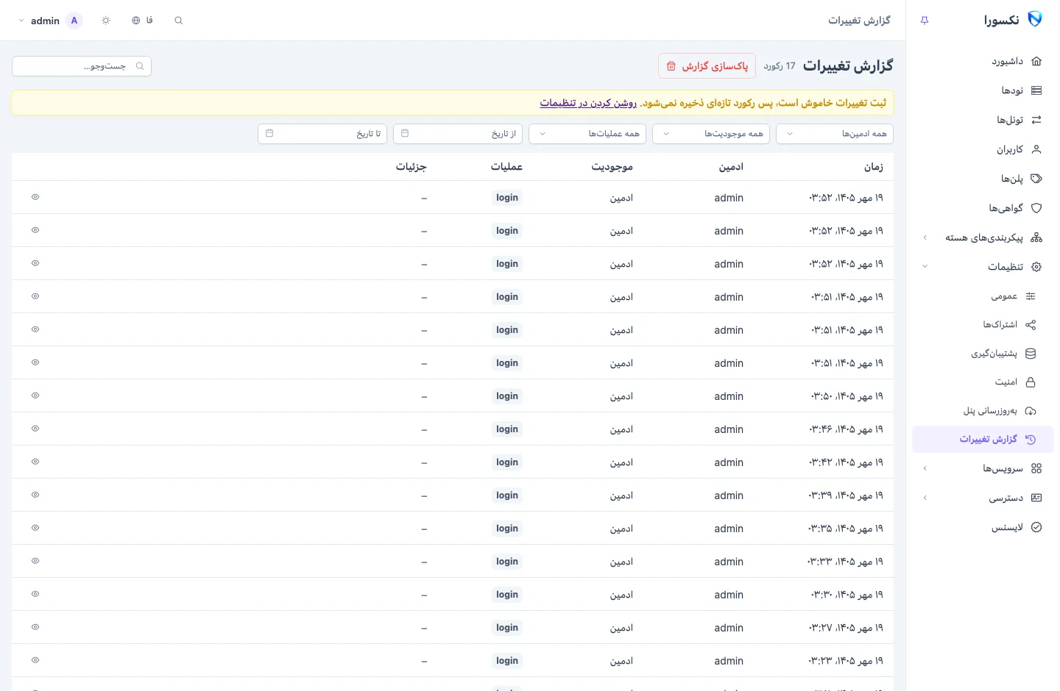
Task: Go to نودها in sidebar
Action: click(983, 90)
